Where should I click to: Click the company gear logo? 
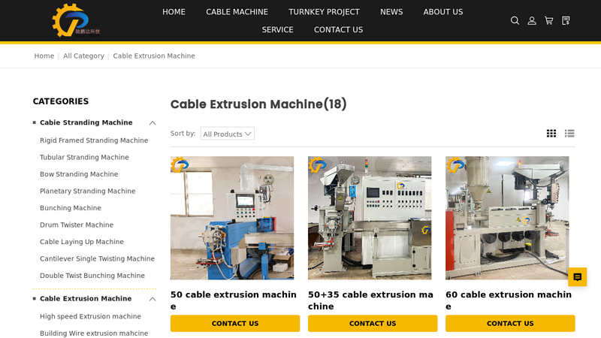[76, 20]
